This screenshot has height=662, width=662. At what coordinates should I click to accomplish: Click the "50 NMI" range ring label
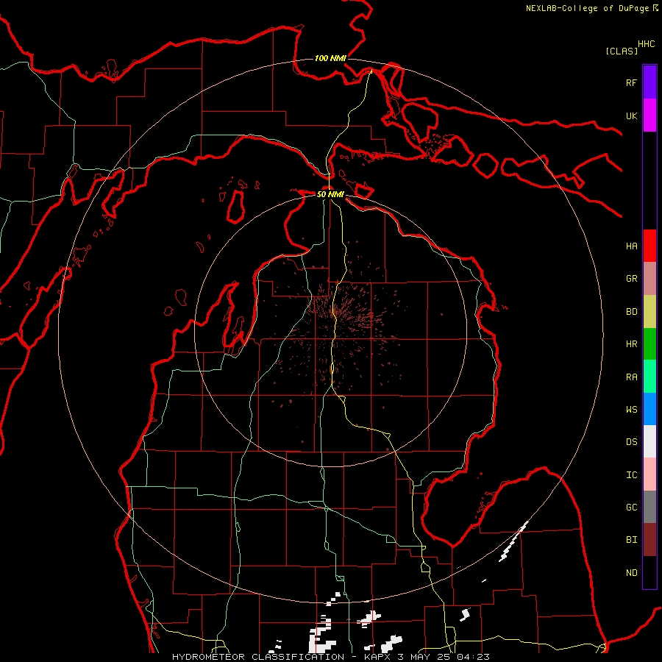(330, 194)
